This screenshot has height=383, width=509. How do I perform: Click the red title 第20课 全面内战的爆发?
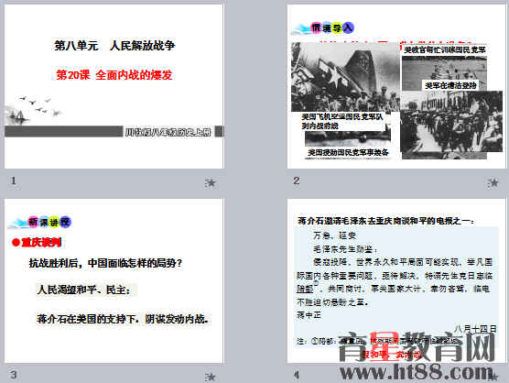point(114,75)
